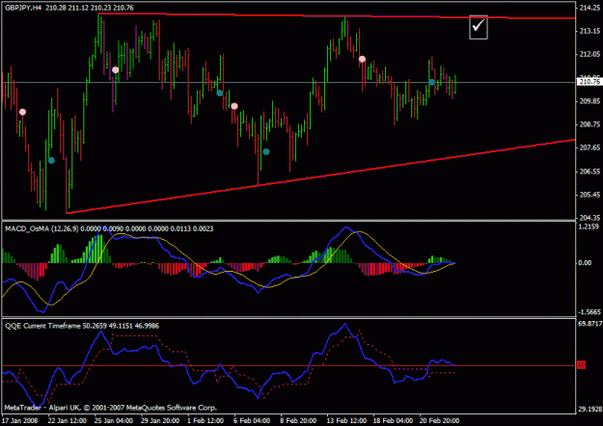Select the pink signal dot near 25 Jan 04:00
The height and width of the screenshot is (426, 603).
coord(116,70)
